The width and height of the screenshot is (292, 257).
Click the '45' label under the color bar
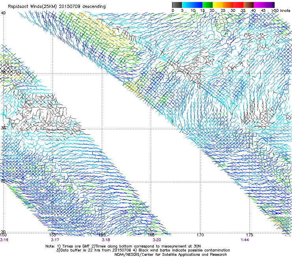[263, 11]
